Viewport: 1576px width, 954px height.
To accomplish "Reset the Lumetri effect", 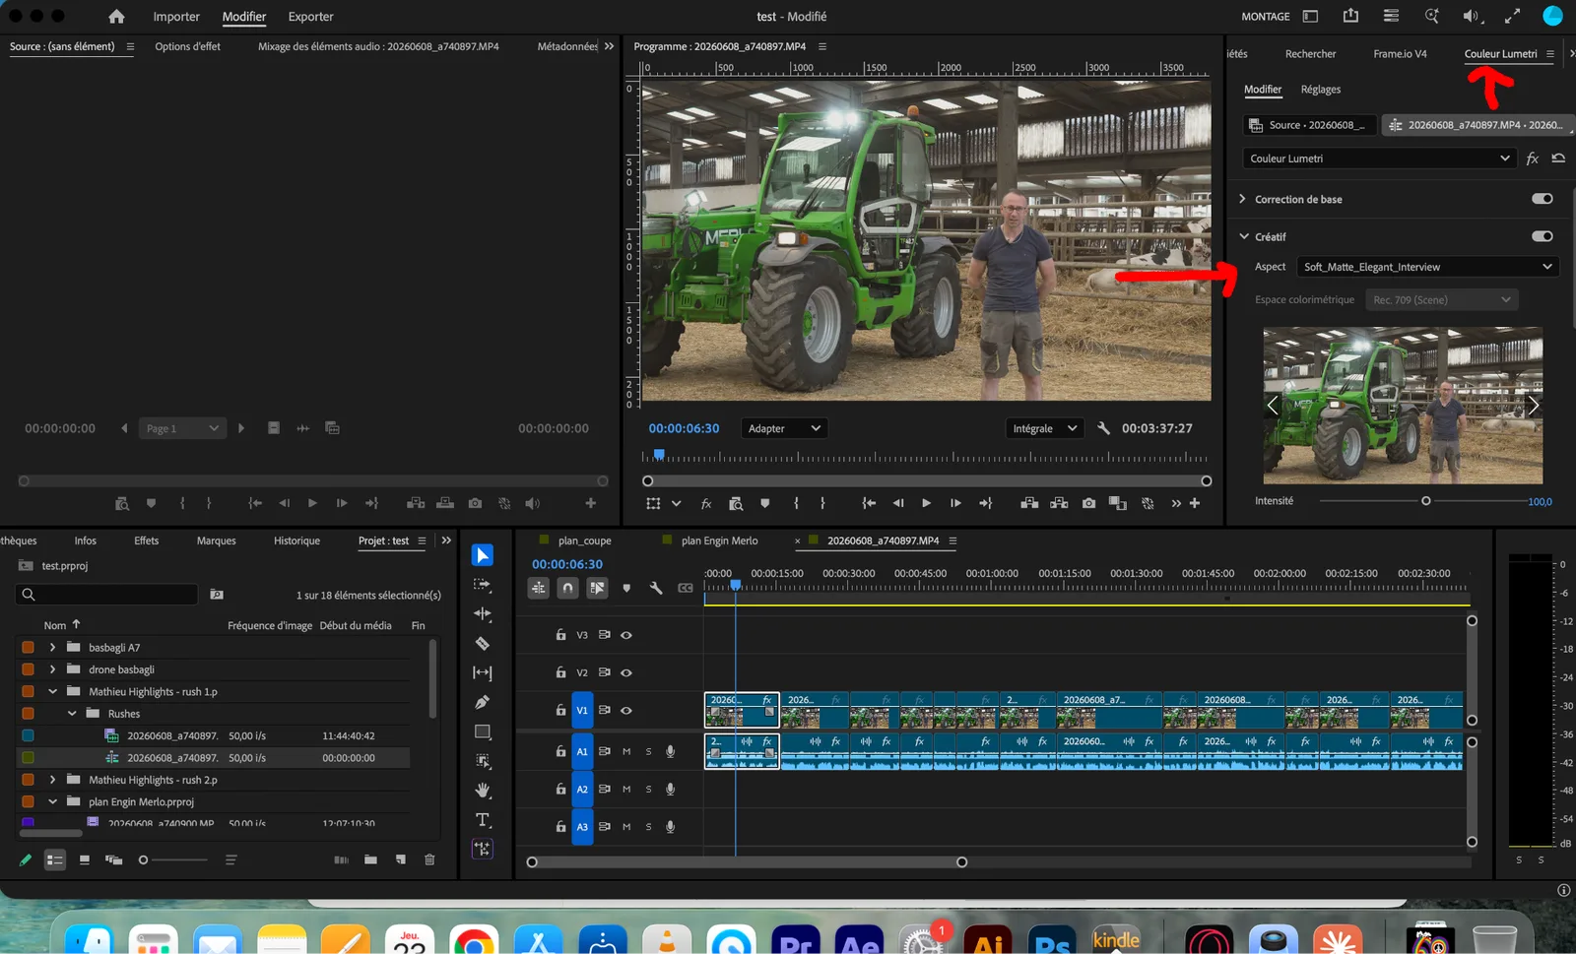I will pyautogui.click(x=1558, y=158).
